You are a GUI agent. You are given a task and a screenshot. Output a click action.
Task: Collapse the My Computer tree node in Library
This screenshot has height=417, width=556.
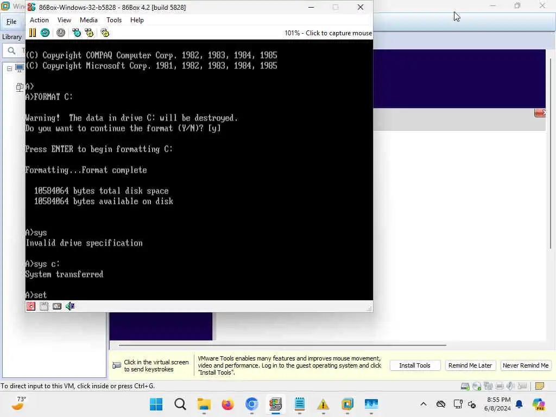(x=10, y=68)
